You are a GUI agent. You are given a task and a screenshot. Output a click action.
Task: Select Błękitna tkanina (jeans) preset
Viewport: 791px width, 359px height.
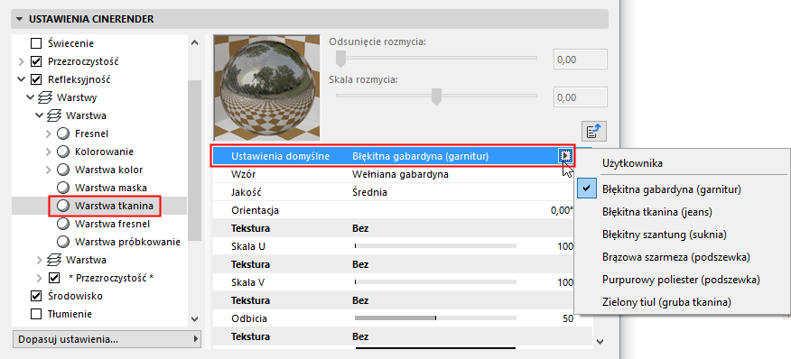tap(656, 212)
